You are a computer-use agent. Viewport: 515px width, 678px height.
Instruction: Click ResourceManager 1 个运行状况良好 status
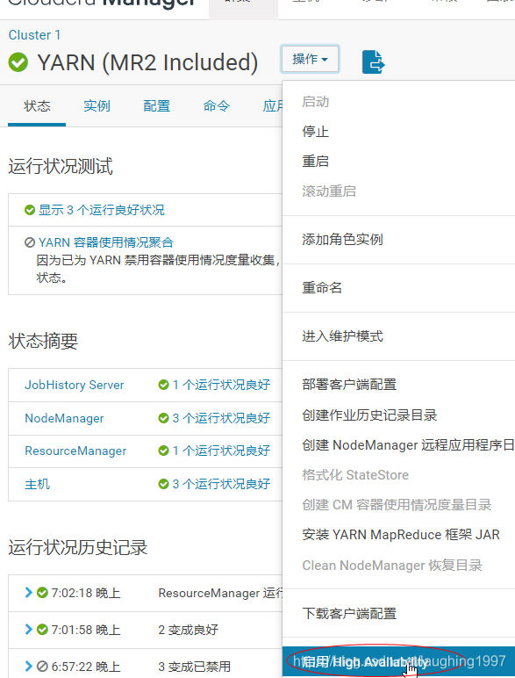(221, 451)
